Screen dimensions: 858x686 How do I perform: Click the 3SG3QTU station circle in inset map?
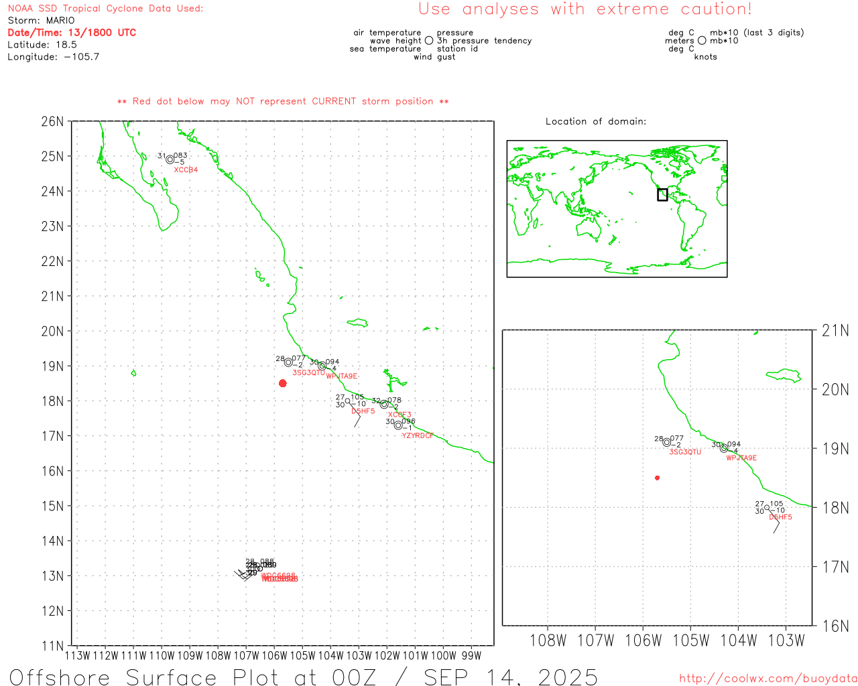pos(666,442)
